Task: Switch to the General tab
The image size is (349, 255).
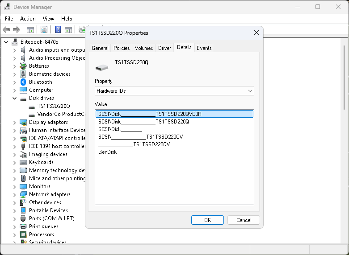Action: coord(100,48)
